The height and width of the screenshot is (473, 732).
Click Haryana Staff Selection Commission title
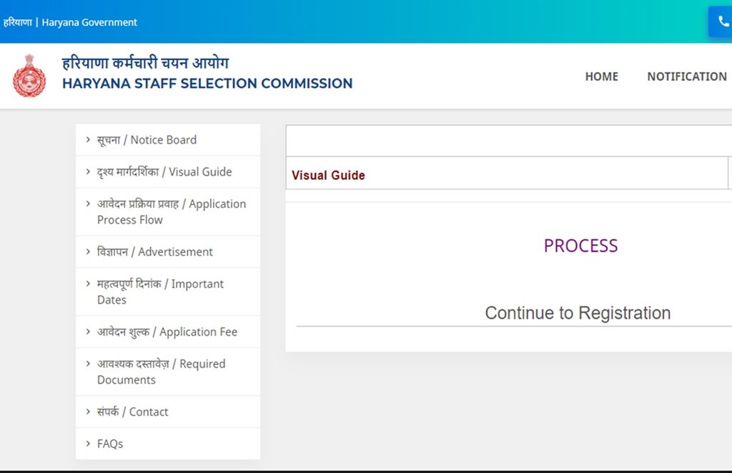tap(207, 84)
